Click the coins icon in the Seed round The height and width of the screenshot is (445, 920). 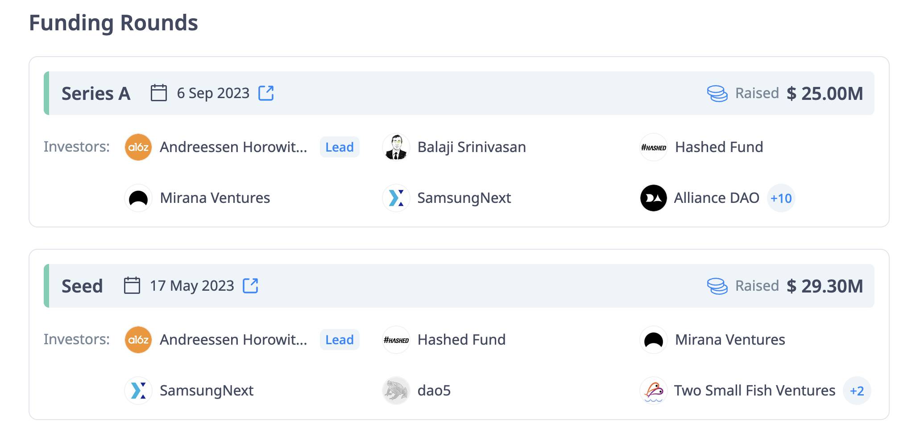click(717, 286)
